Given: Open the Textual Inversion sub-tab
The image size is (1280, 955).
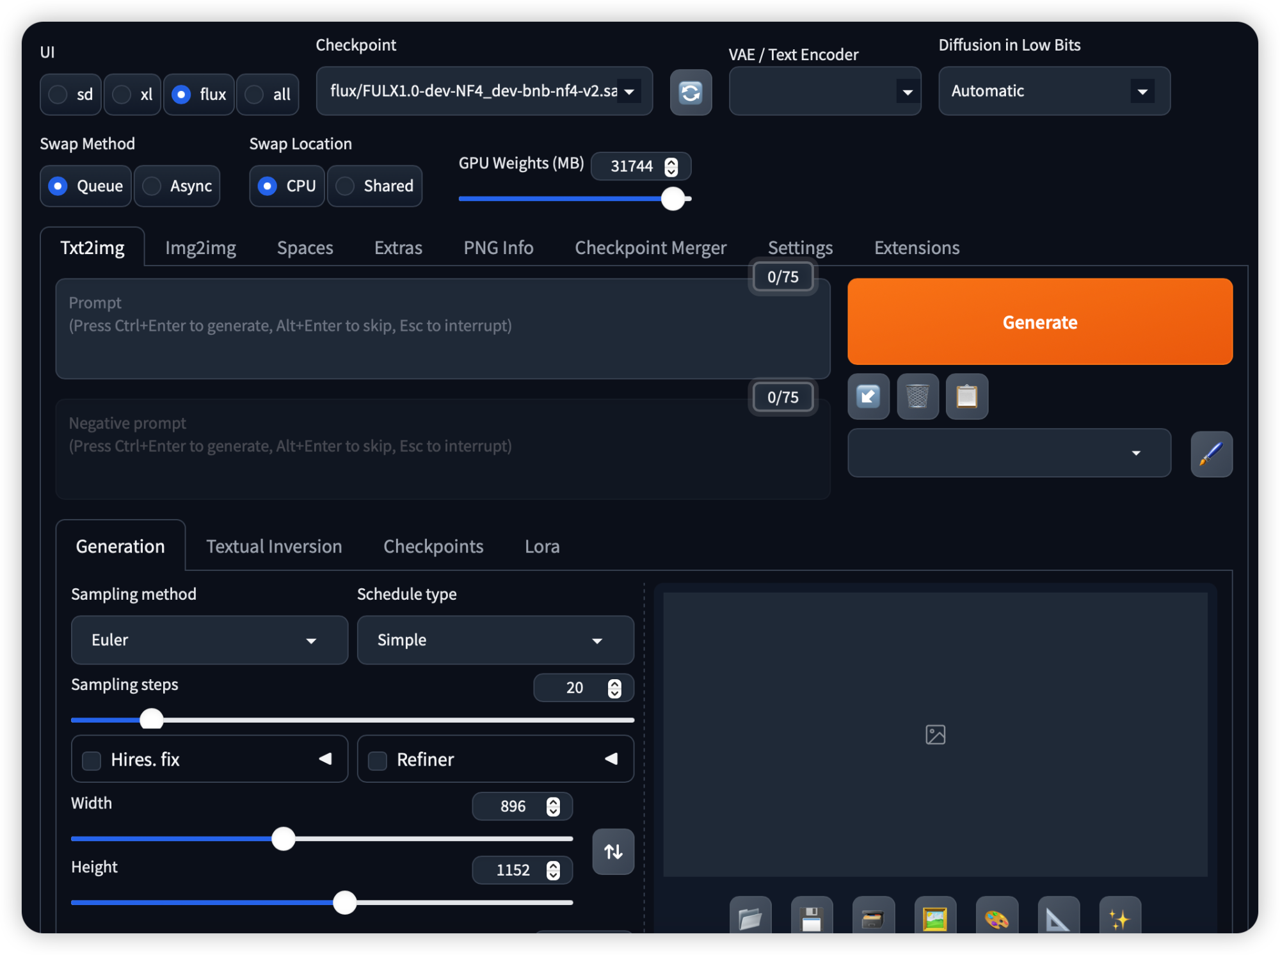Looking at the screenshot, I should [274, 546].
